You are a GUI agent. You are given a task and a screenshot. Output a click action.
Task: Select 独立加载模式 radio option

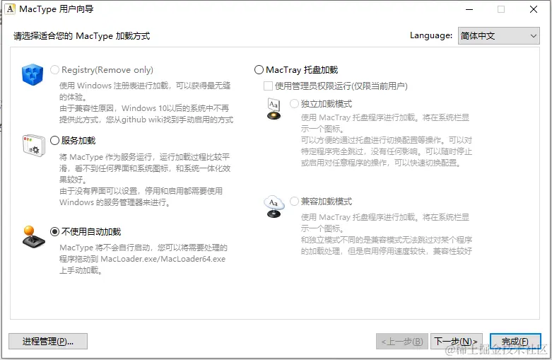click(294, 103)
